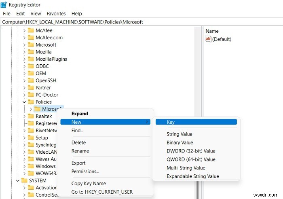This screenshot has width=283, height=199.
Task: Click the Mozilla folder icon
Action: (31, 52)
